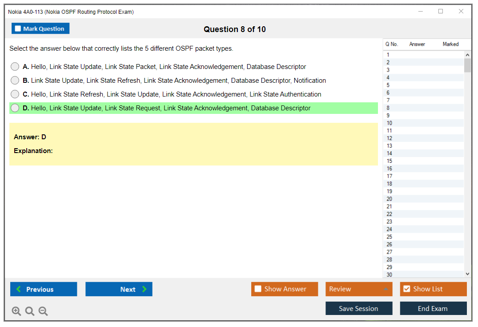Click the zoom out magnifier icon
The height and width of the screenshot is (327, 478).
pos(43,311)
